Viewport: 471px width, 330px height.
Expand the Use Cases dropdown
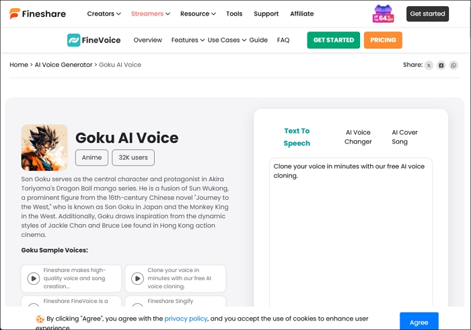click(227, 40)
